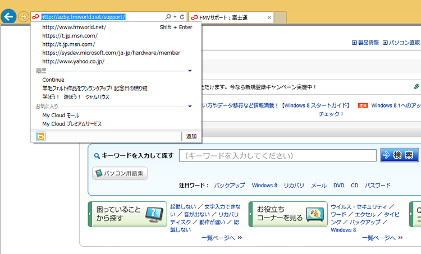Open the ウイルス・セキュリティ link

point(359,206)
